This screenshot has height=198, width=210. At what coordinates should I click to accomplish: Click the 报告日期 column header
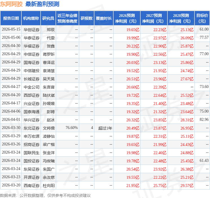point(11,18)
